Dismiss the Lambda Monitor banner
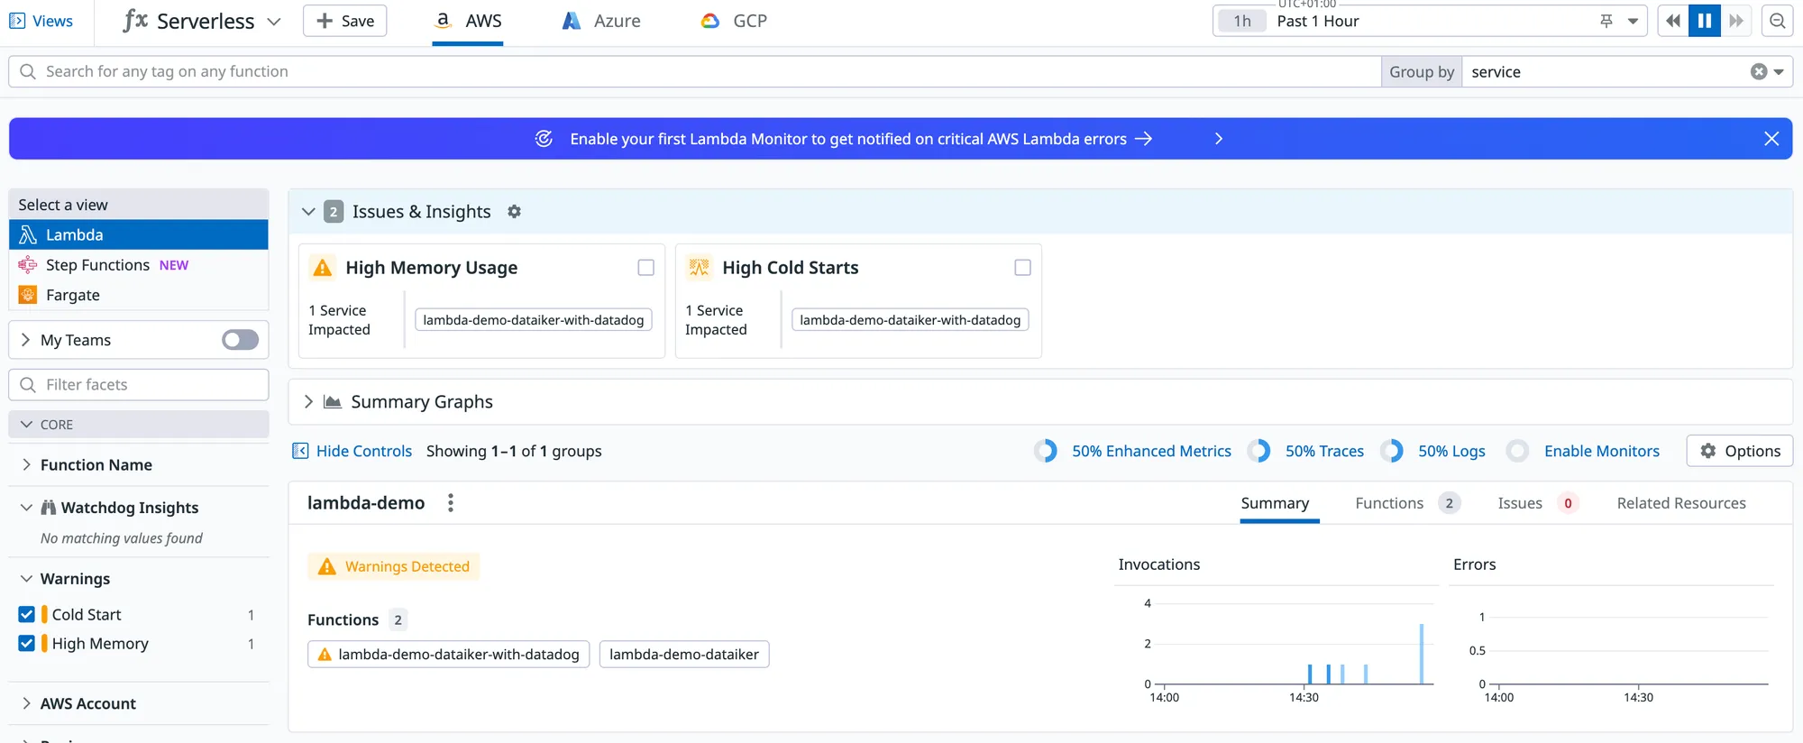Image resolution: width=1803 pixels, height=743 pixels. pos(1771,139)
